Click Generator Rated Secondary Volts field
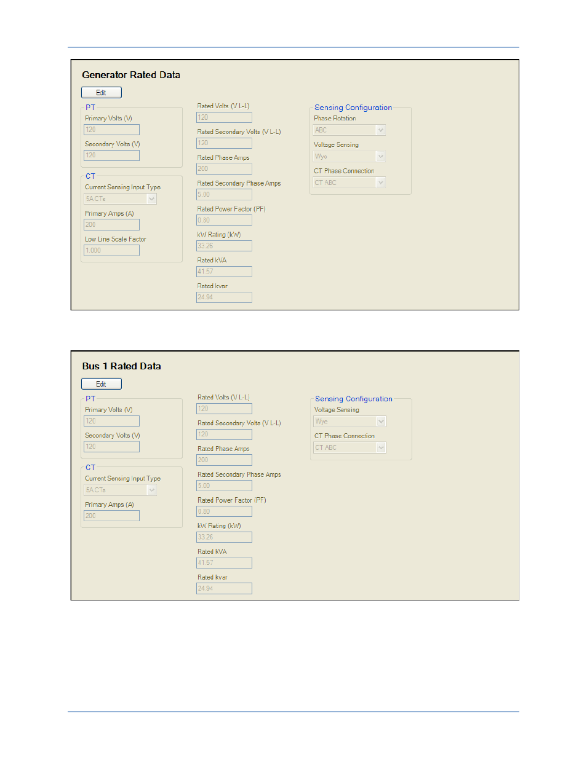Viewport: 587px width, 759px height. [224, 143]
